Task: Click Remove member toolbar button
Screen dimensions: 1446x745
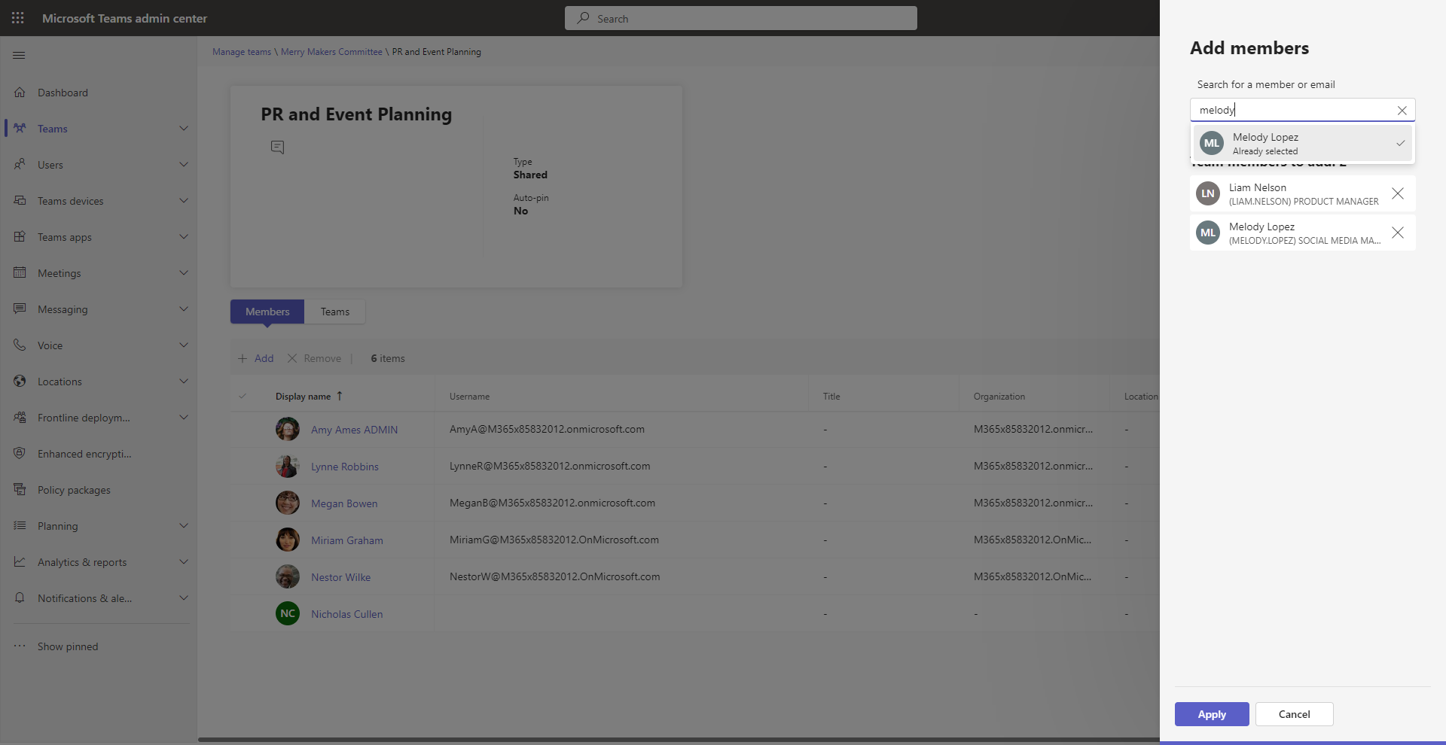Action: point(314,358)
